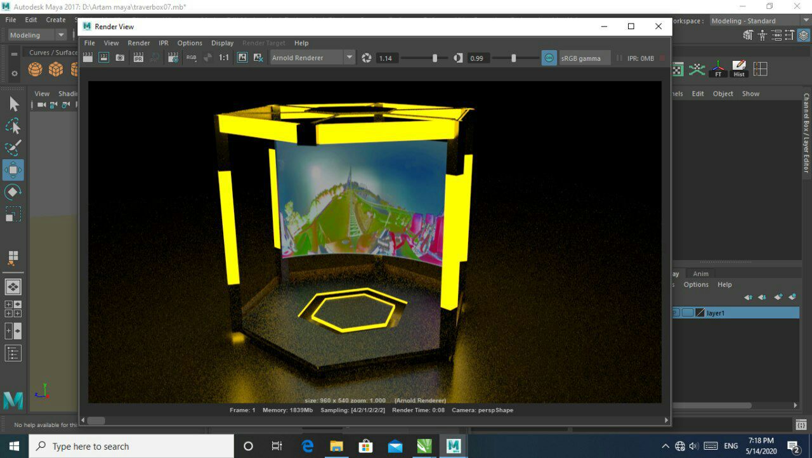Open sRGB gamma view transform dropdown
Image resolution: width=812 pixels, height=458 pixels.
584,58
